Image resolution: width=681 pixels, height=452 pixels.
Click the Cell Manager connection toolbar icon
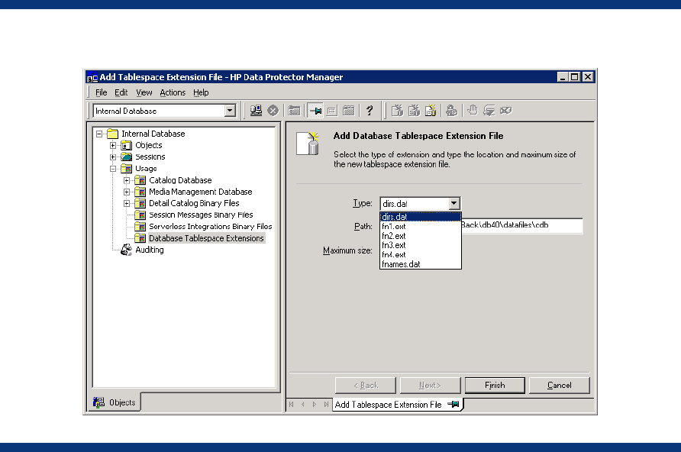tap(257, 111)
